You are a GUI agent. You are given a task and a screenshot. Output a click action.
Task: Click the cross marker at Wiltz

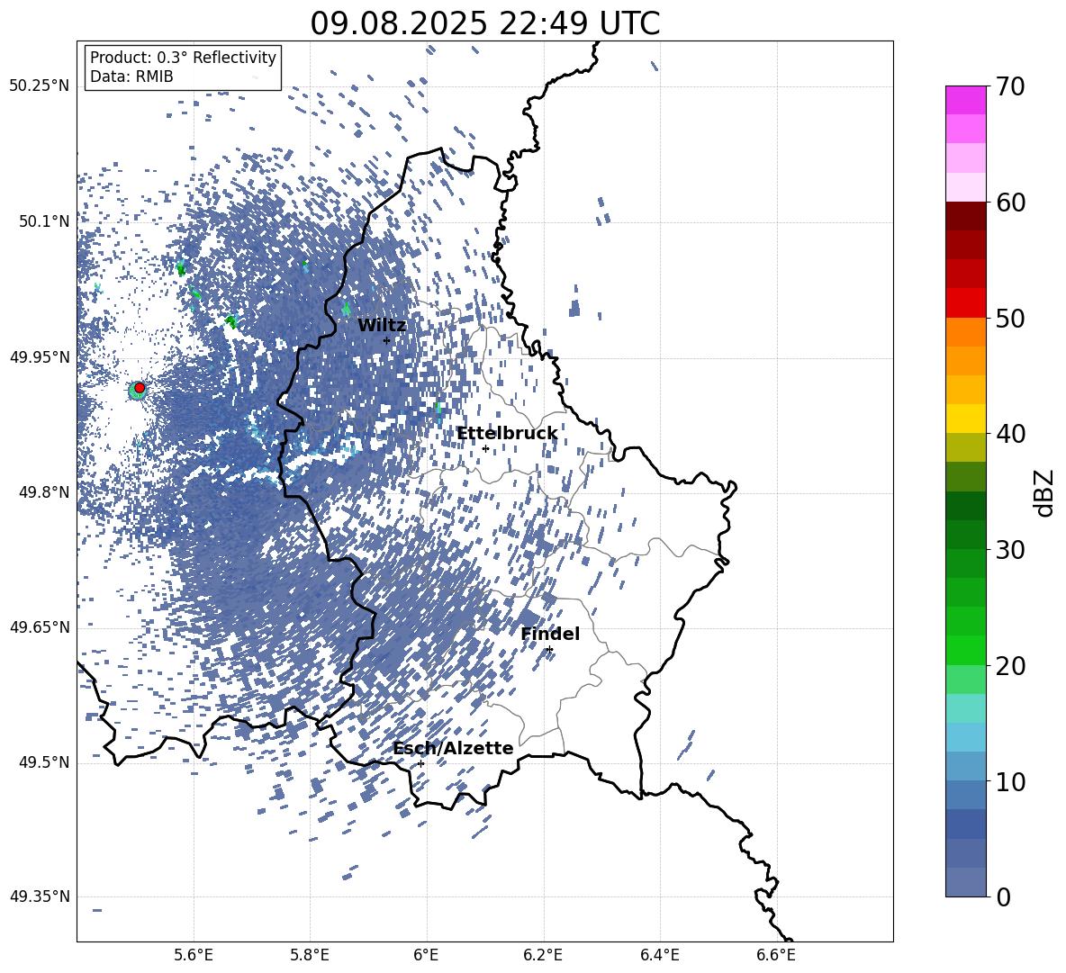point(387,340)
